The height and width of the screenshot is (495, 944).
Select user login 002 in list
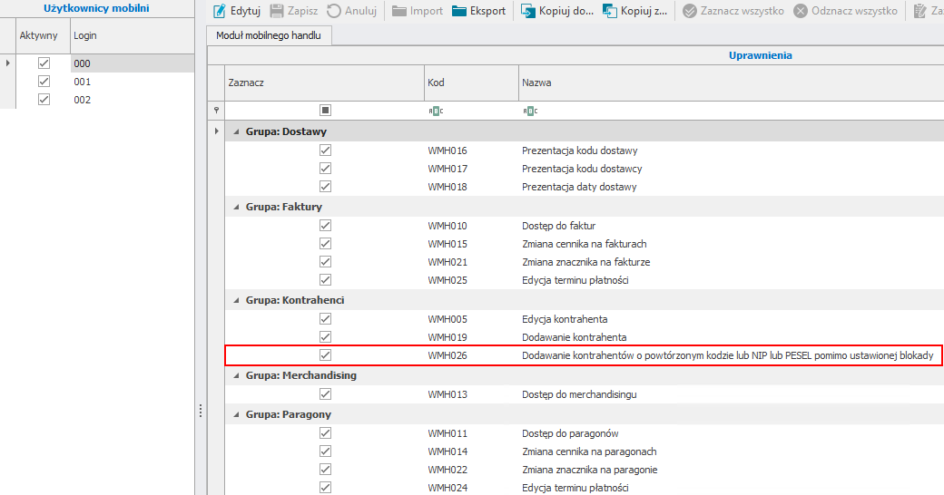point(83,100)
